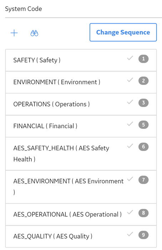
Task: Open search with the binoculars icon
Action: coord(34,33)
